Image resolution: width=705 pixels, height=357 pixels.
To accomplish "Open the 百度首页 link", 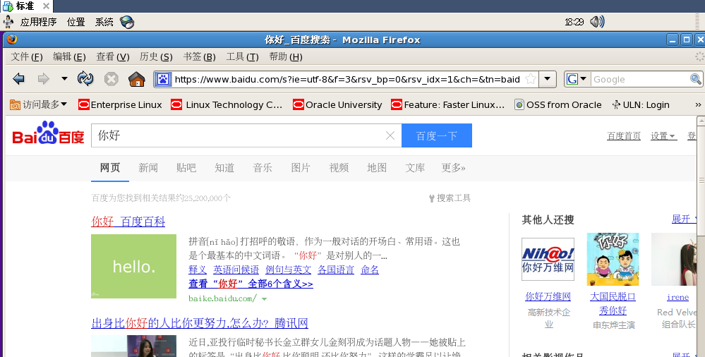I will [x=624, y=135].
